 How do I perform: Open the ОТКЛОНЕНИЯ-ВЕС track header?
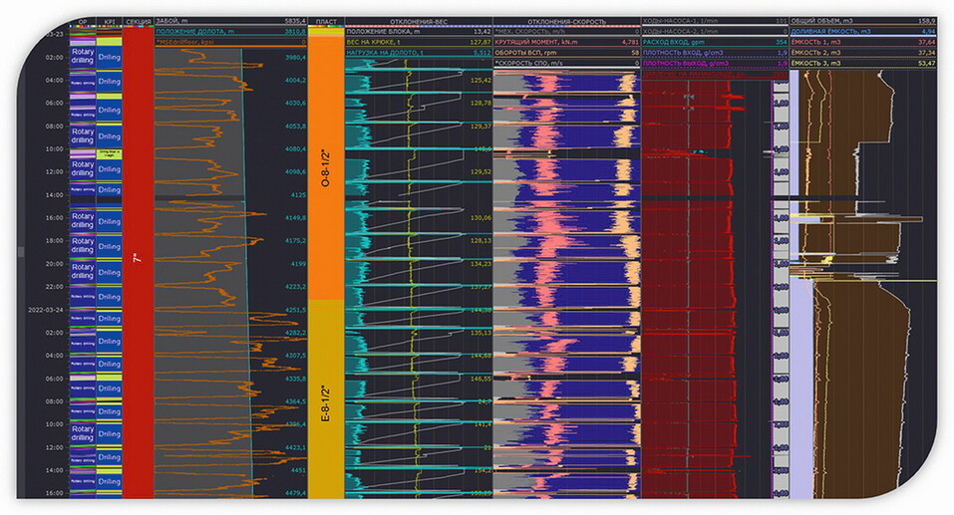[x=417, y=21]
